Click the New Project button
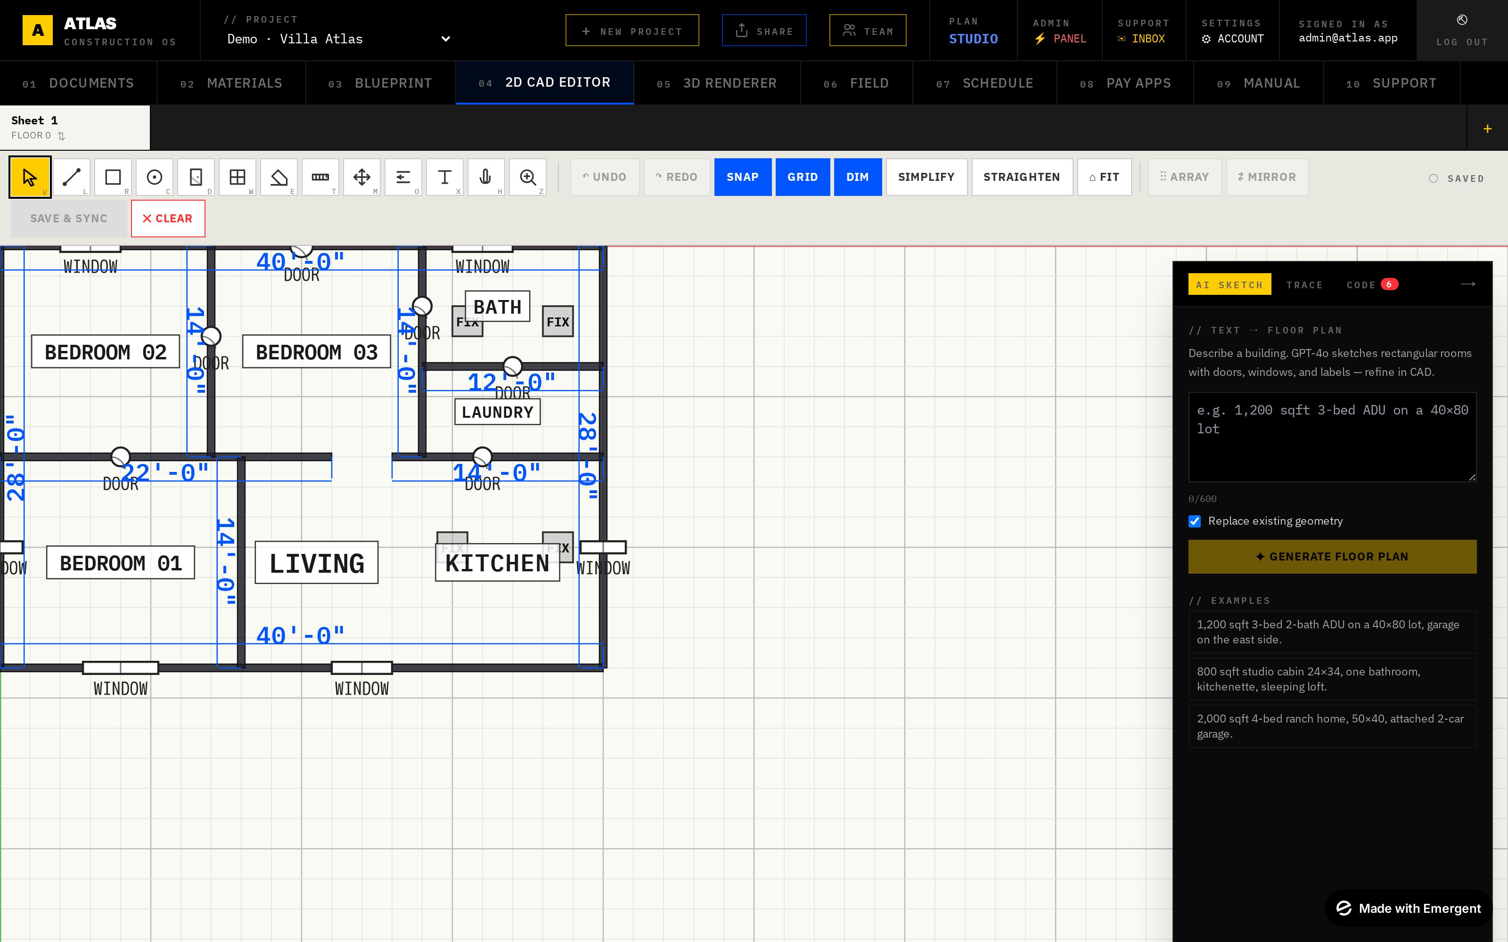The height and width of the screenshot is (942, 1508). coord(632,31)
